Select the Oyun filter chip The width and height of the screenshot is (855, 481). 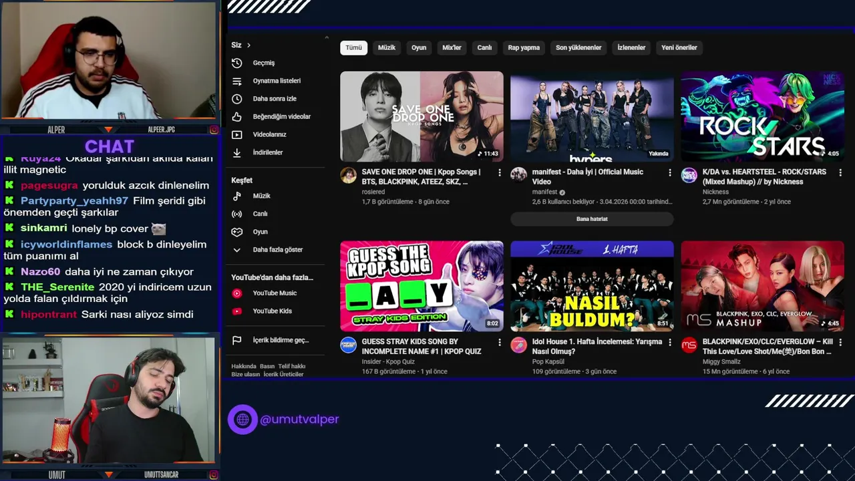click(419, 47)
